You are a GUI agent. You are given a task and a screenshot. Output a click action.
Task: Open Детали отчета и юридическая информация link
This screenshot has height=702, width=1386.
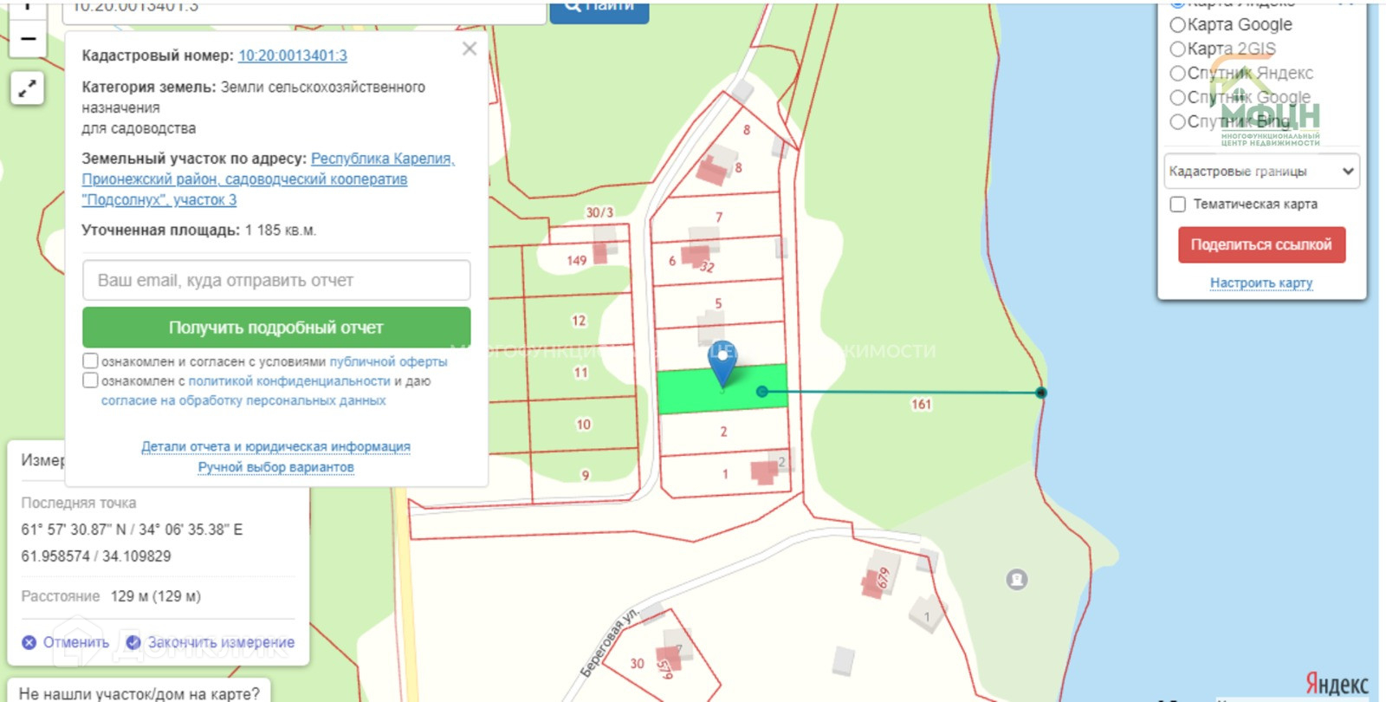coord(275,446)
